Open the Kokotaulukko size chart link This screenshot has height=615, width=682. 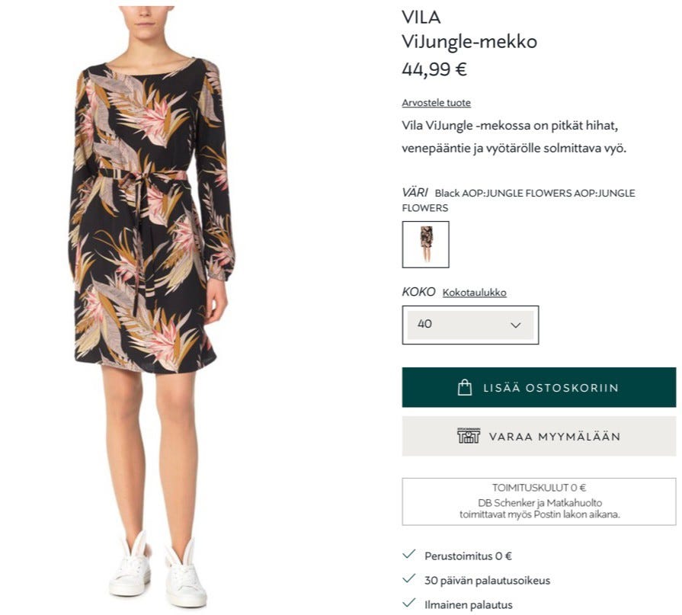click(x=475, y=293)
